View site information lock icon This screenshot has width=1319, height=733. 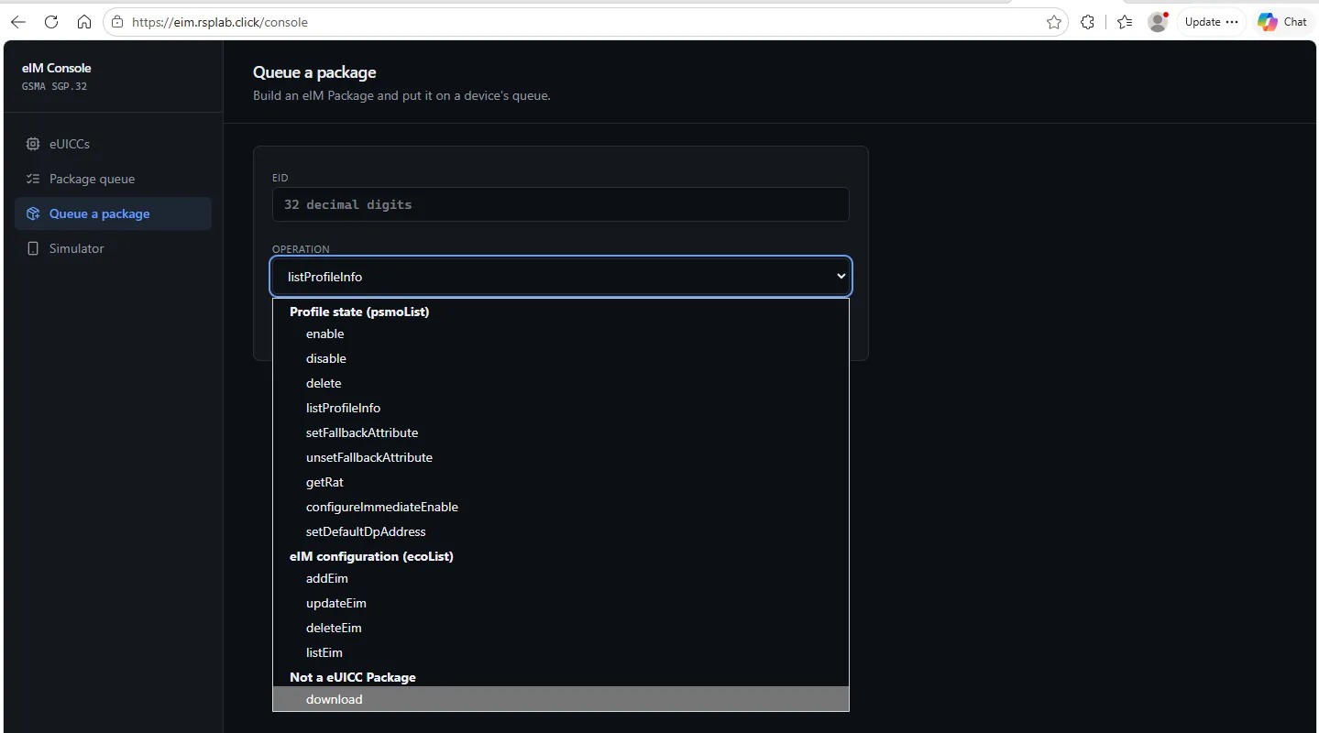pyautogui.click(x=117, y=22)
